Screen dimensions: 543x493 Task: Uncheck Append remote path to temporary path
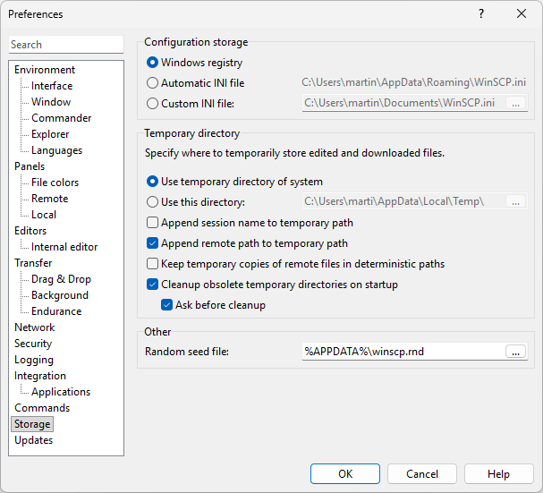pos(153,243)
